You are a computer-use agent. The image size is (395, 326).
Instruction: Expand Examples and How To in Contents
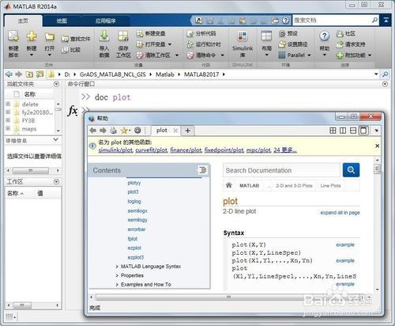coord(117,285)
